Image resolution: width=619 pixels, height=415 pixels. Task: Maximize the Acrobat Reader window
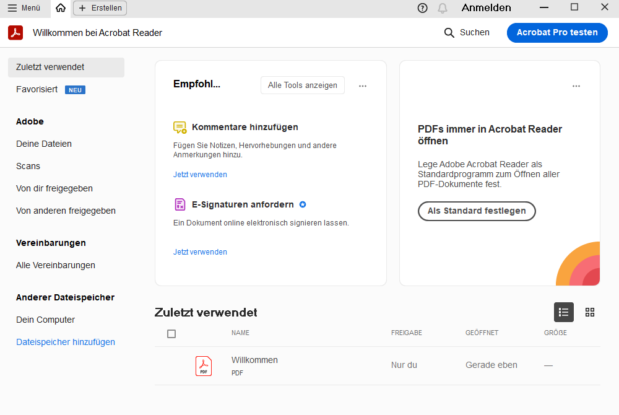click(x=574, y=7)
